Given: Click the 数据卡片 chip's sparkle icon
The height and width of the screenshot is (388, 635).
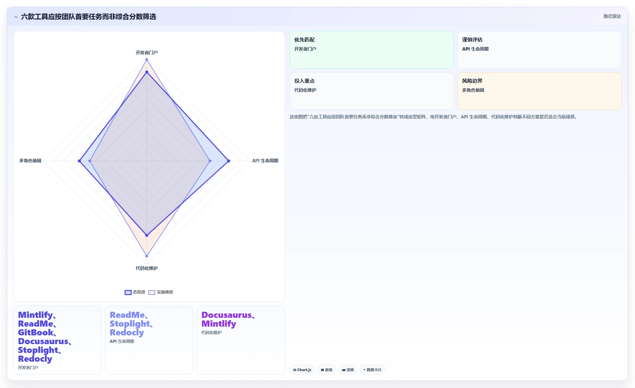Looking at the screenshot, I should (364, 370).
